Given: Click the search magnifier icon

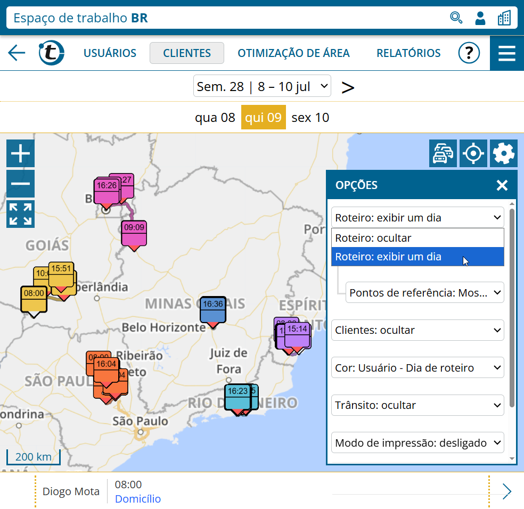Looking at the screenshot, I should click(456, 18).
